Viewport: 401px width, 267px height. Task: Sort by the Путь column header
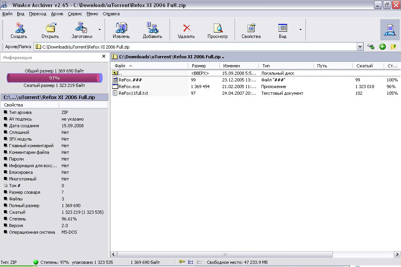point(333,66)
